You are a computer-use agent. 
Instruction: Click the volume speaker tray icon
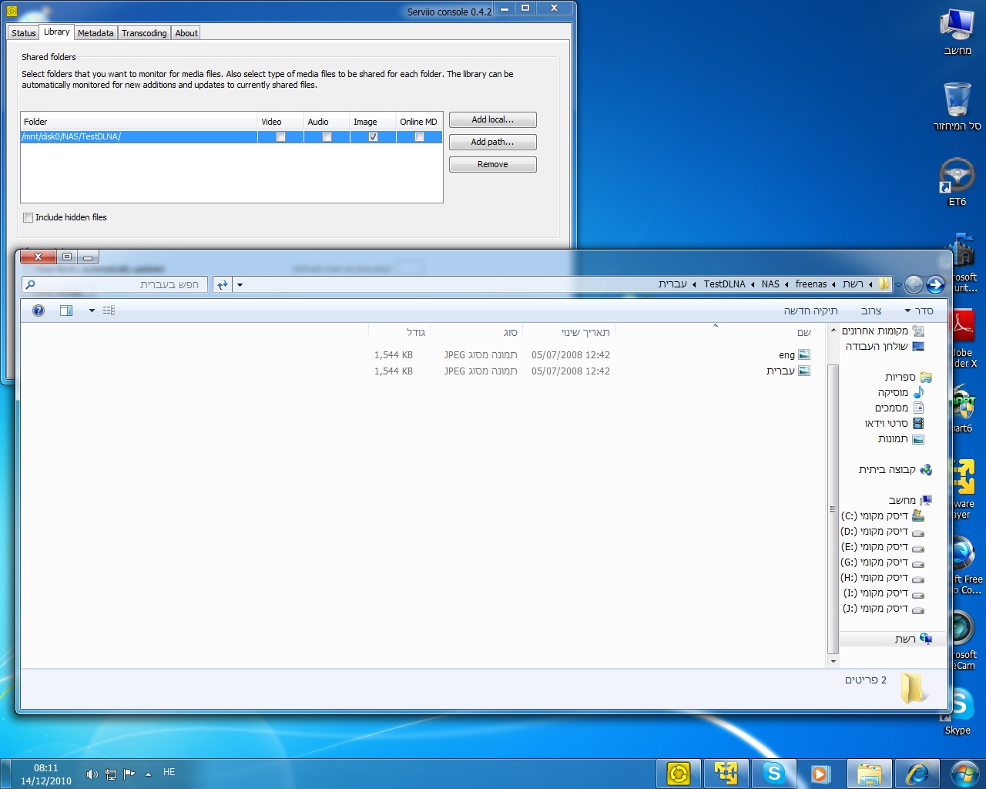(92, 774)
